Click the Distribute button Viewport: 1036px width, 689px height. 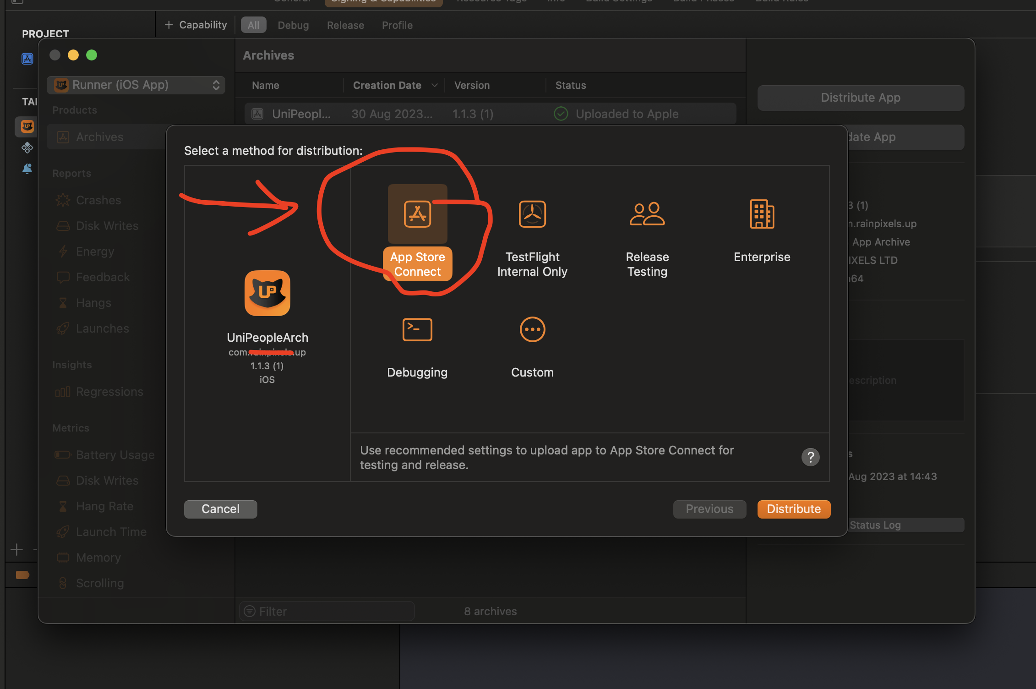(794, 509)
